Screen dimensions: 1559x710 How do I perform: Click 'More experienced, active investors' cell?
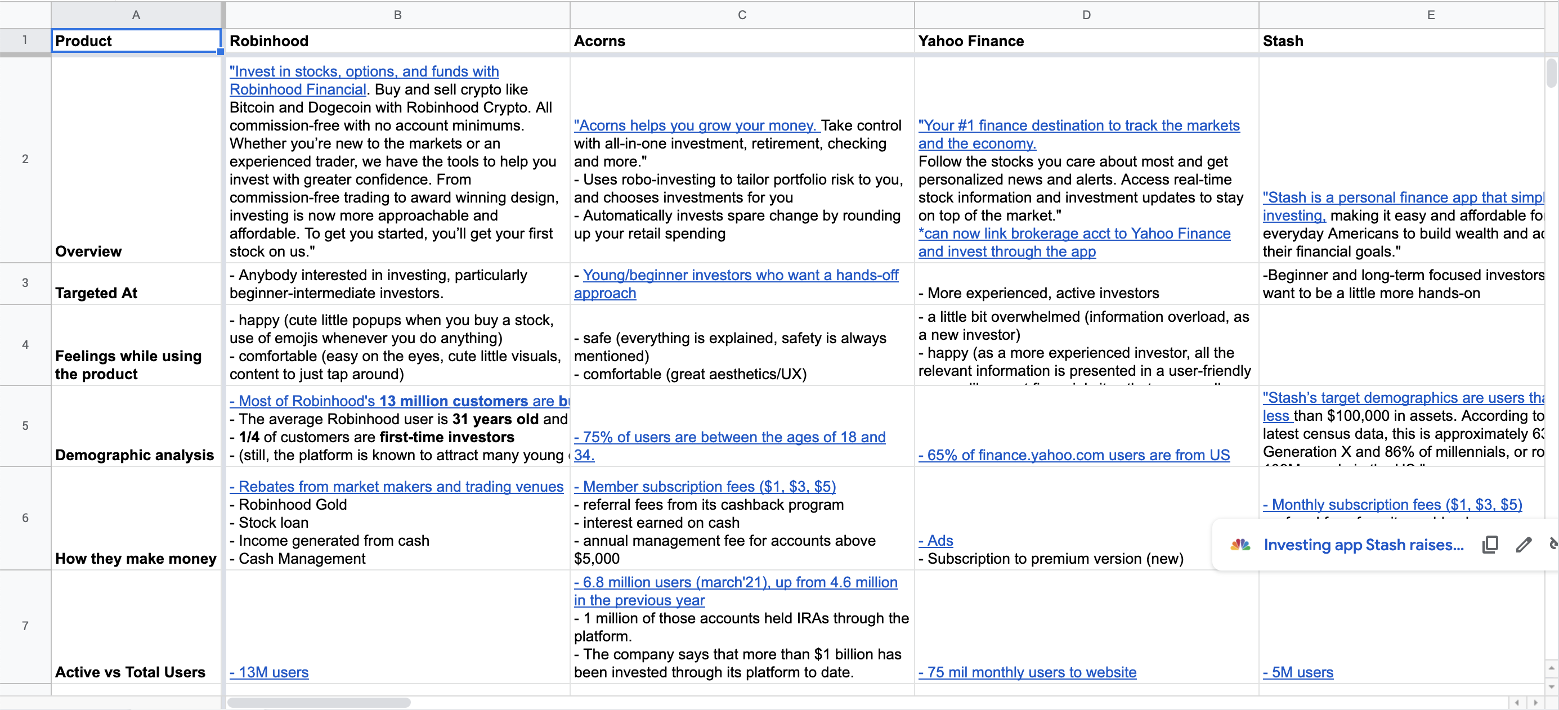coord(1086,283)
